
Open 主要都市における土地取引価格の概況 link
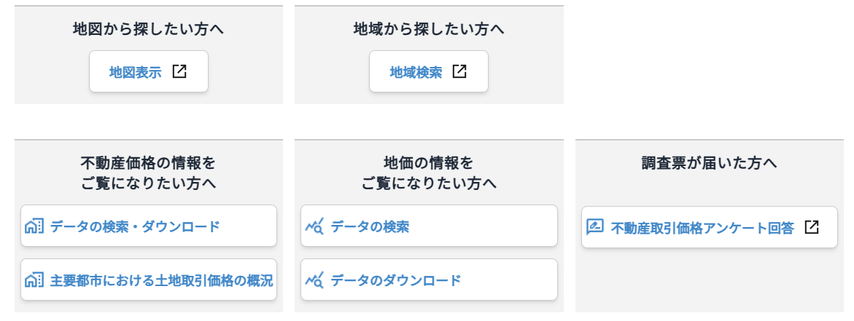click(161, 280)
